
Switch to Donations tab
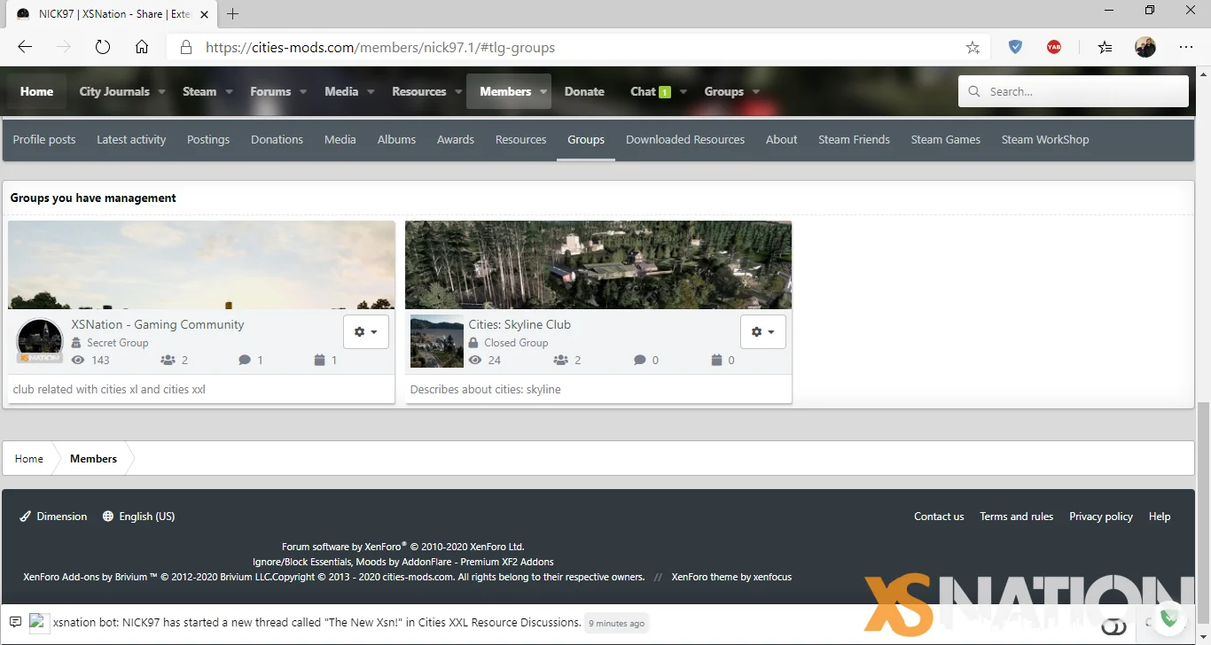coord(277,140)
